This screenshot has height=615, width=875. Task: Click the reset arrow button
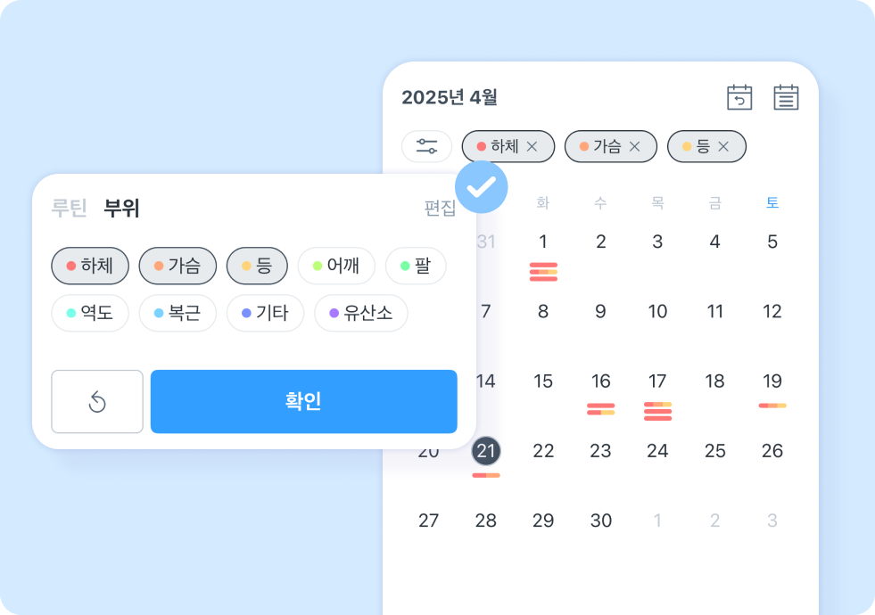tap(97, 401)
